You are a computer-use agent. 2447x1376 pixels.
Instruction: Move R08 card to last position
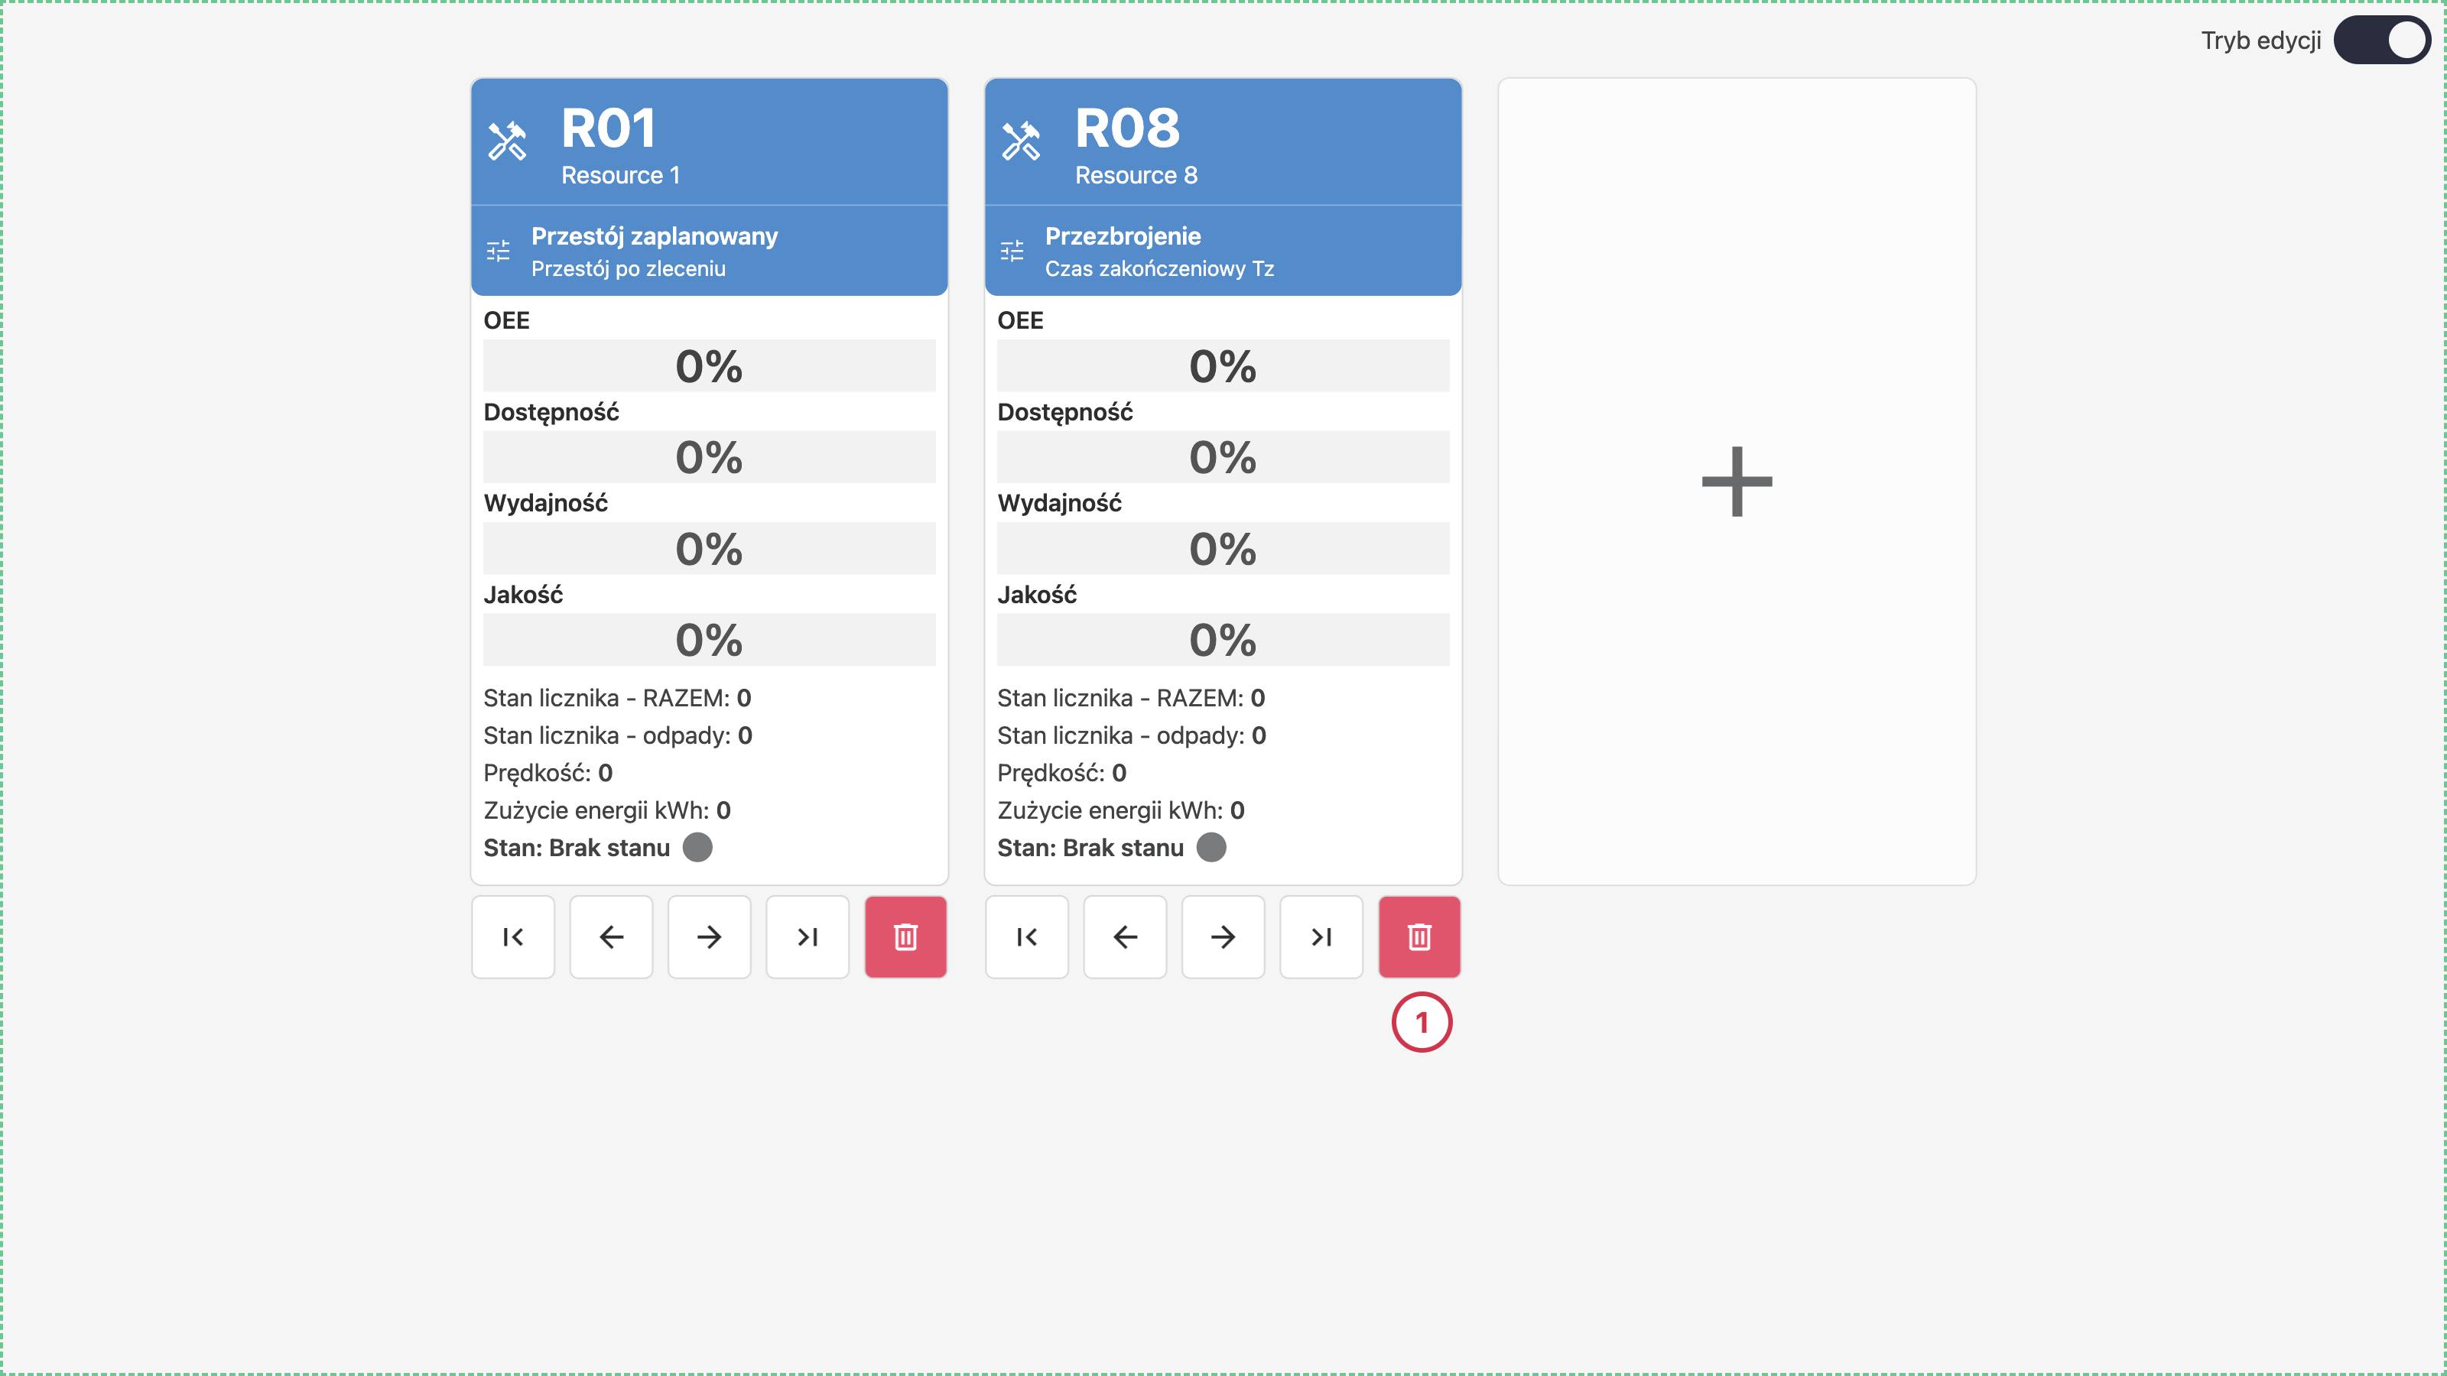coord(1321,937)
